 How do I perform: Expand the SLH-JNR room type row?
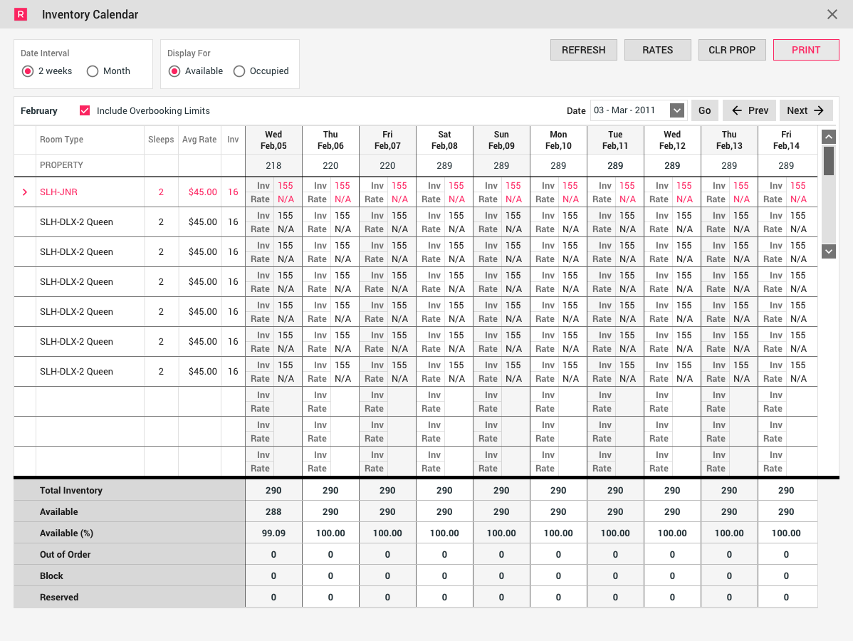point(26,192)
